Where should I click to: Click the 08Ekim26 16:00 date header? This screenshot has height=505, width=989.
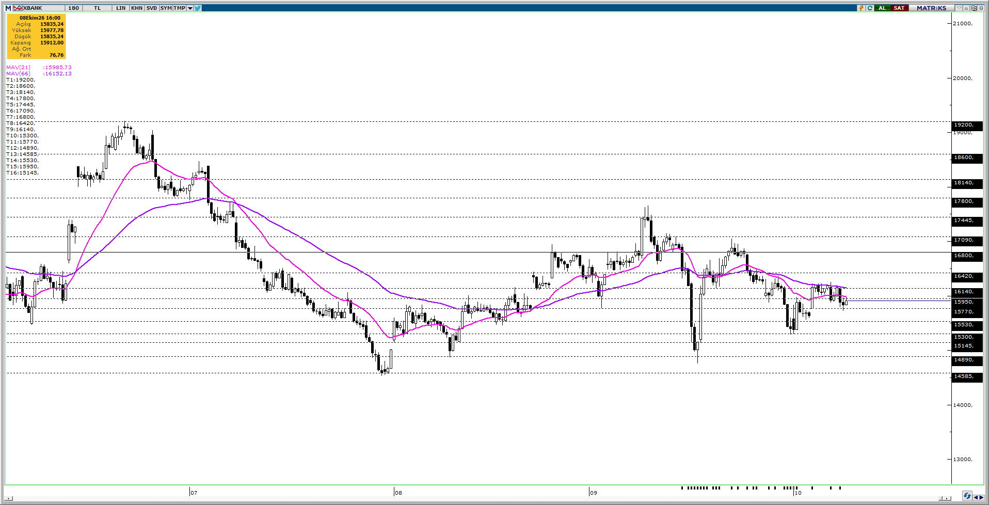pos(40,18)
